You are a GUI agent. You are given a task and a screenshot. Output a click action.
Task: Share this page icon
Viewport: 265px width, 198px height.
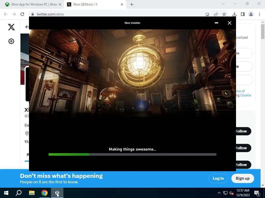click(216, 14)
